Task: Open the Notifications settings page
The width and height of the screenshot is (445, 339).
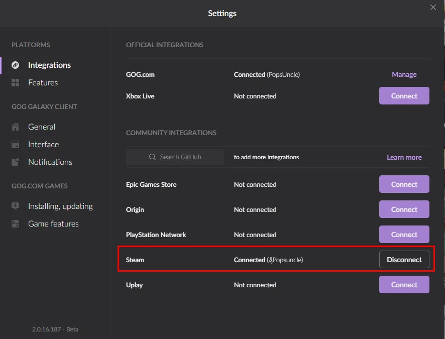Action: [x=50, y=162]
